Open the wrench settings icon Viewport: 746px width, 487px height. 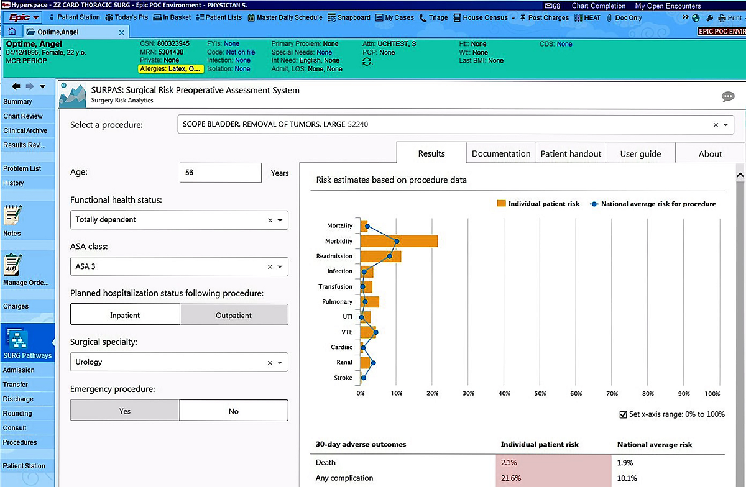[709, 18]
